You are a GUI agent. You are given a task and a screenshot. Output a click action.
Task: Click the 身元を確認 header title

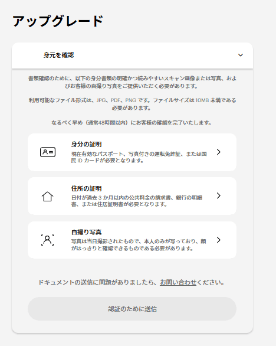[x=58, y=55]
